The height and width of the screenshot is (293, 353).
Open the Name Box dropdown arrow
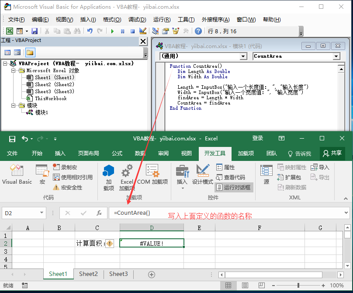pos(42,213)
